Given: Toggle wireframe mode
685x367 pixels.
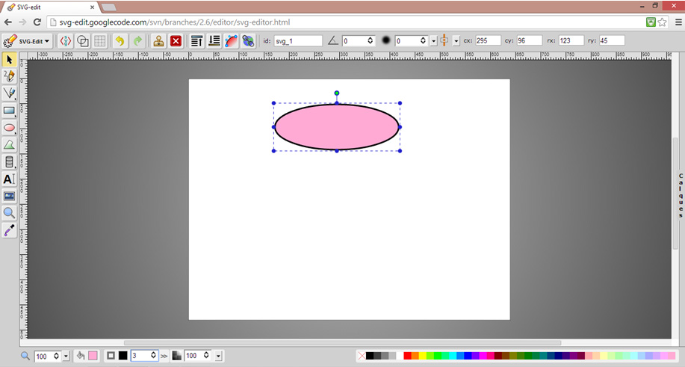Looking at the screenshot, I should pyautogui.click(x=83, y=41).
